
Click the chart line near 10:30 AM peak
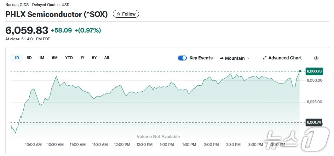coord(56,76)
